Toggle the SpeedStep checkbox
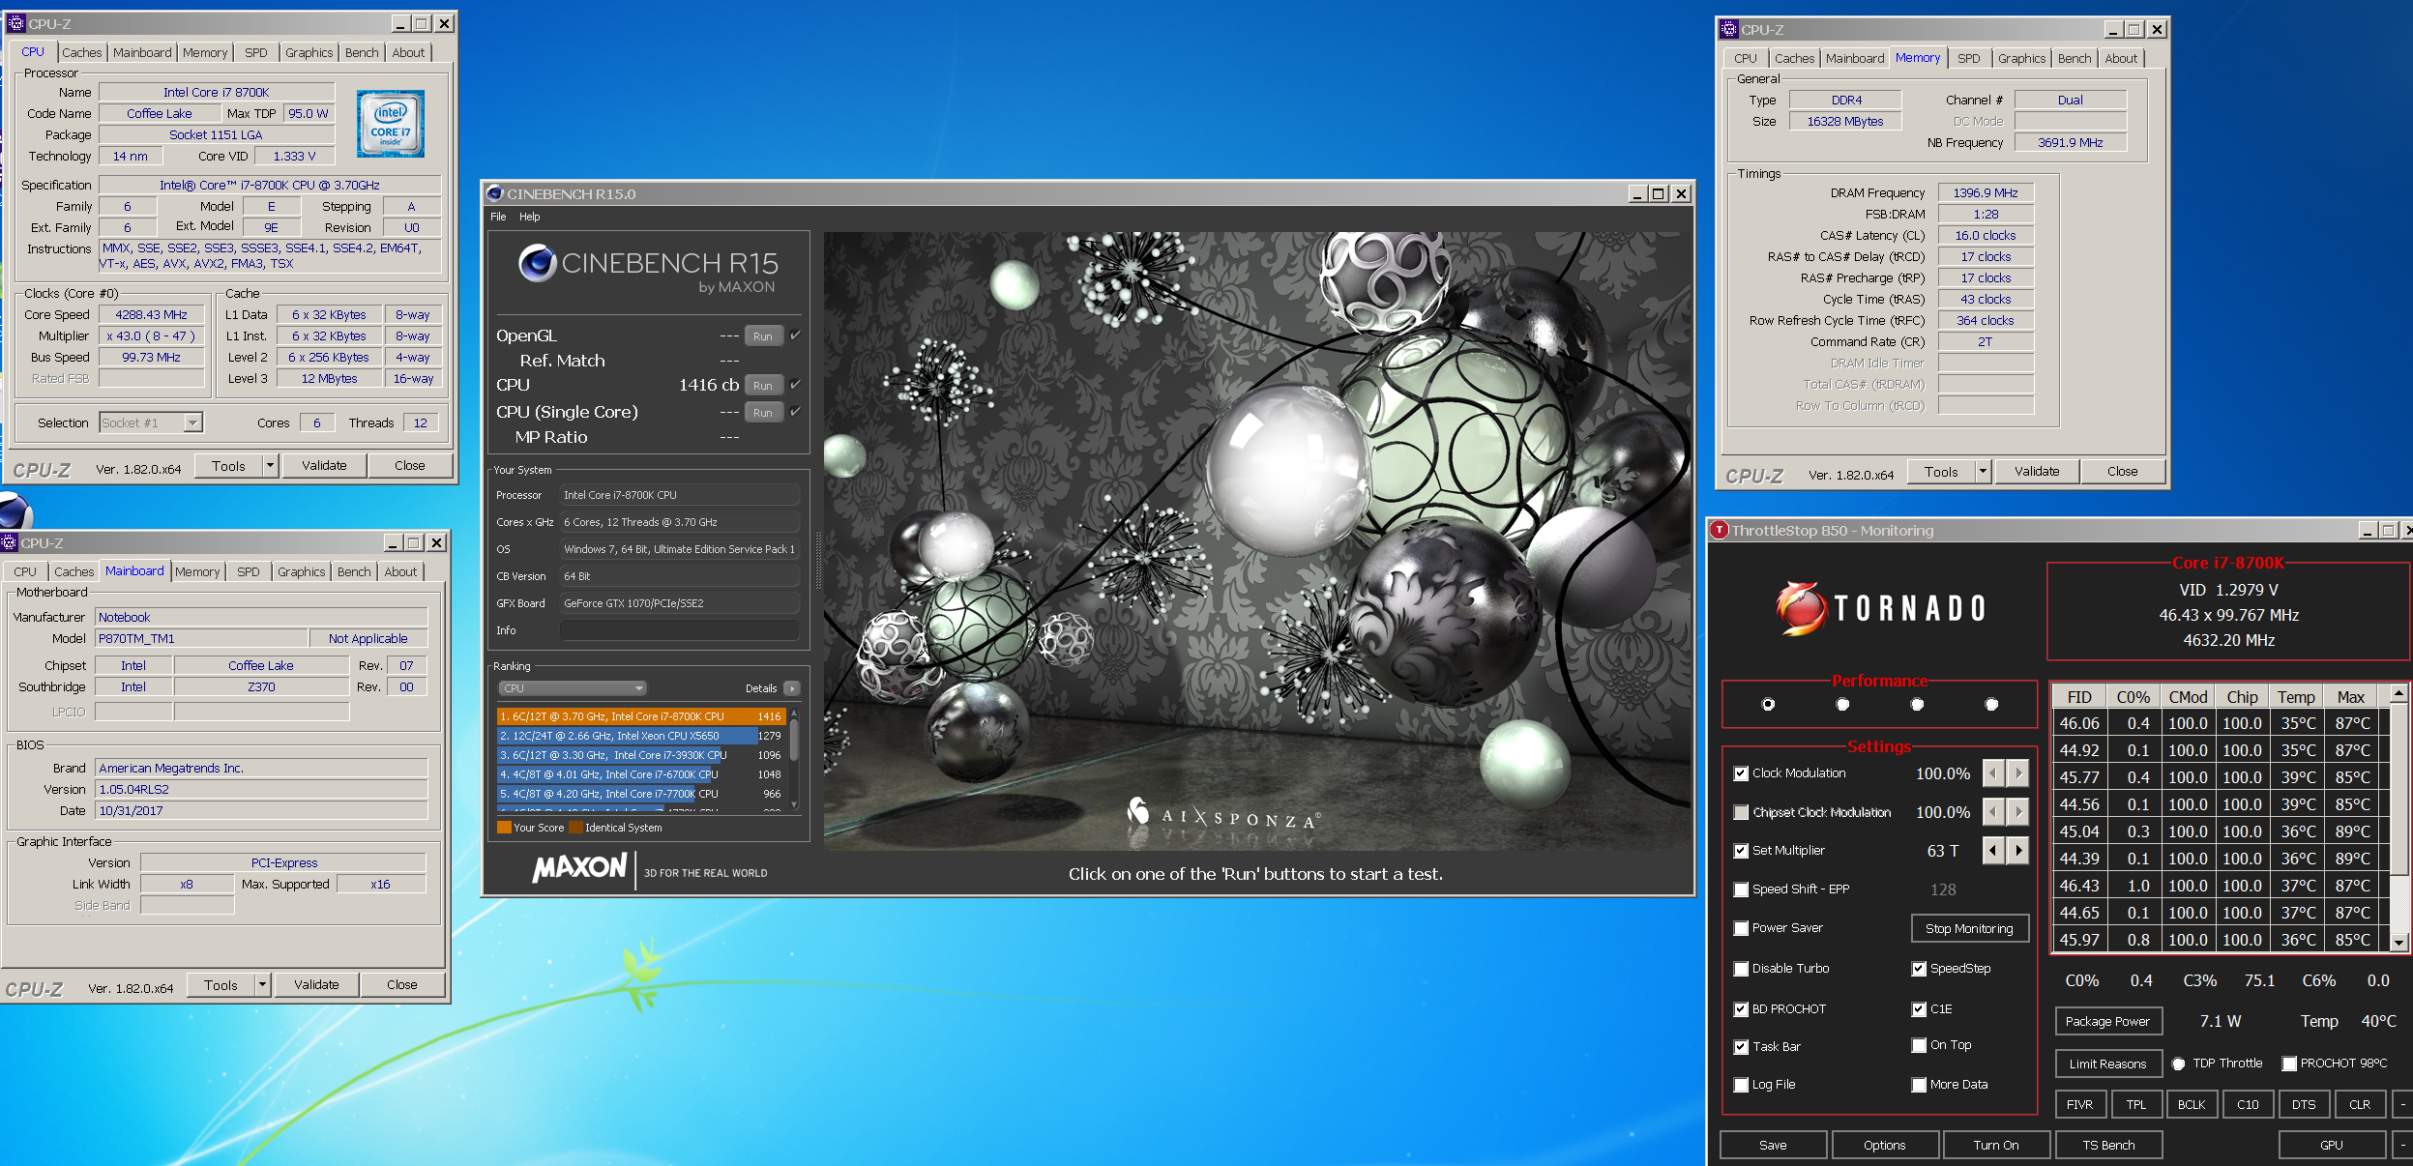Screen dimensions: 2413x1166 (1919, 969)
